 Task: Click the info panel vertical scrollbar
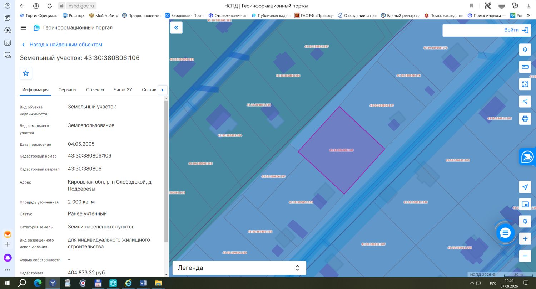[x=166, y=172]
